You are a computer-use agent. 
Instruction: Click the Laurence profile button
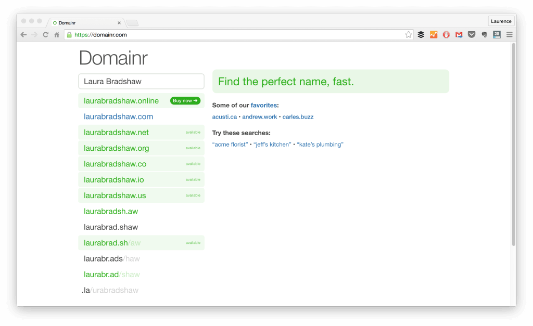(501, 21)
